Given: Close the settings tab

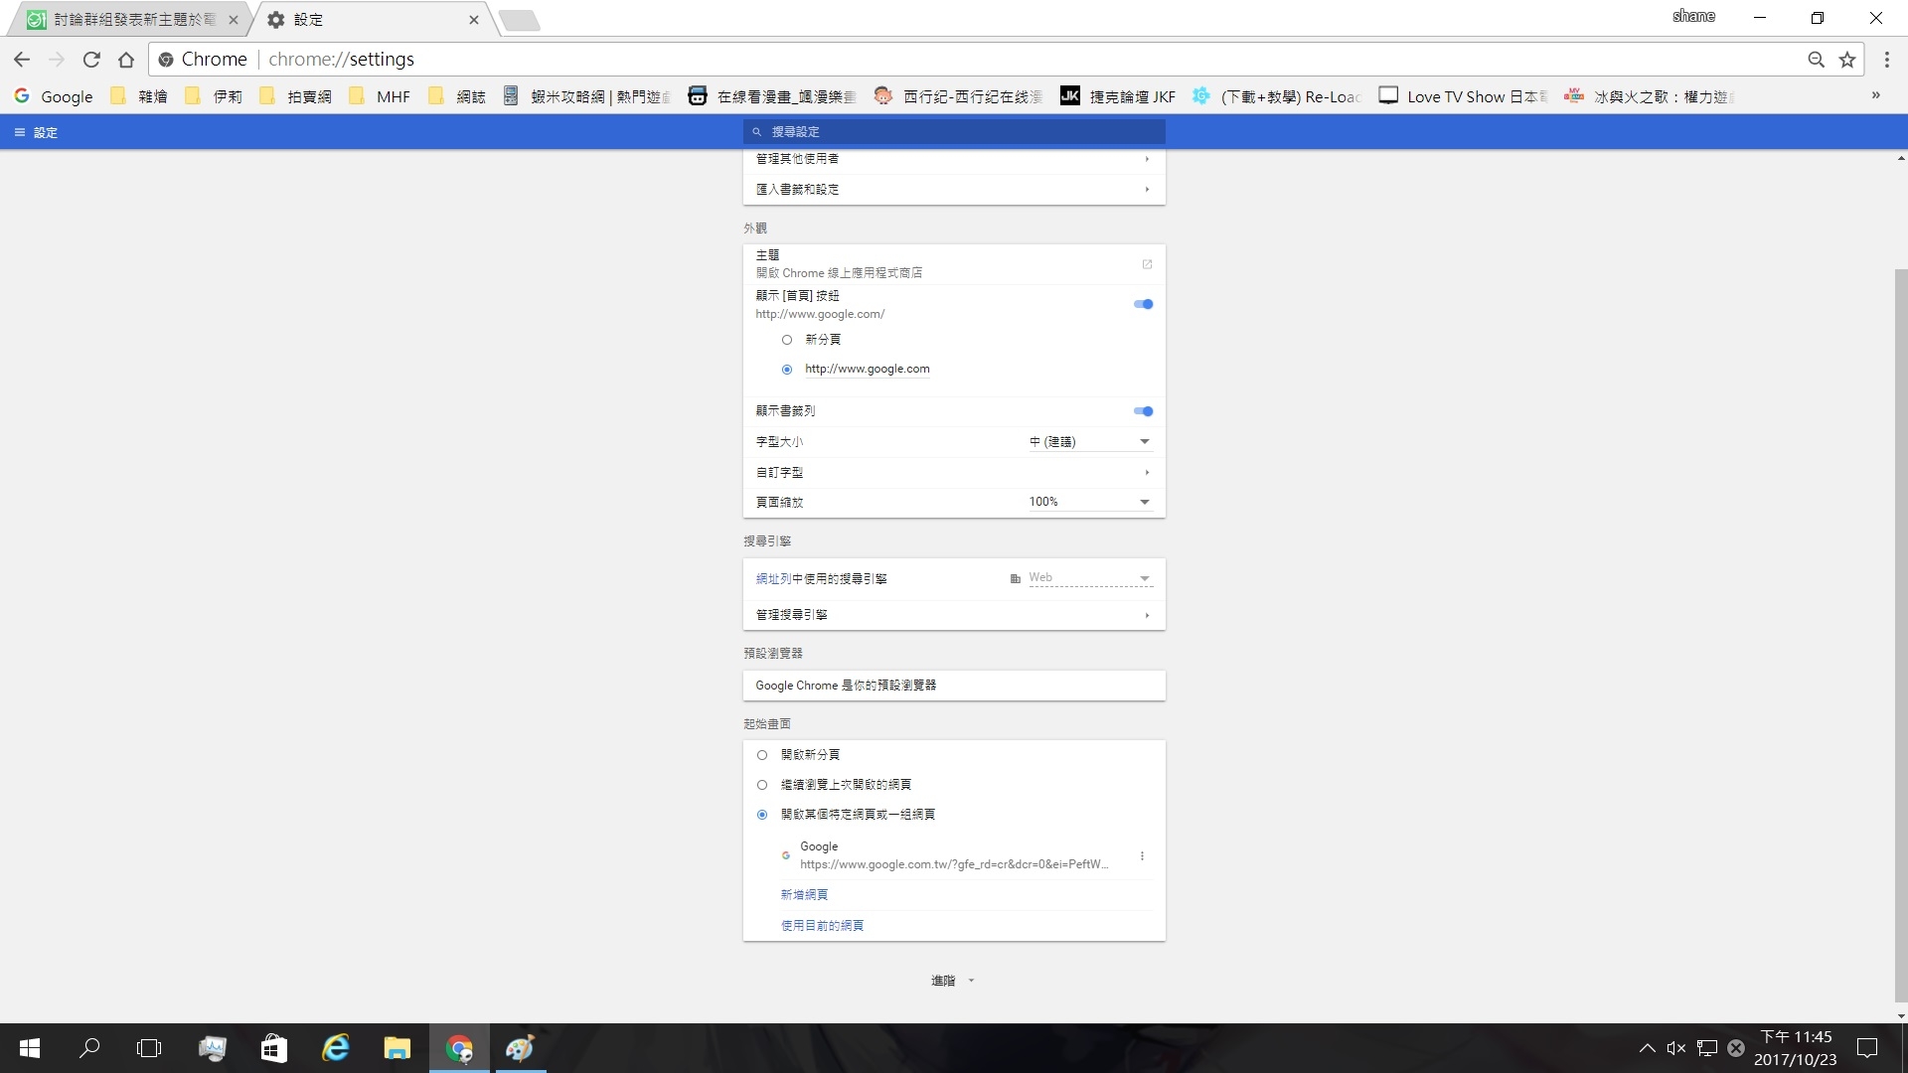Looking at the screenshot, I should (x=473, y=20).
